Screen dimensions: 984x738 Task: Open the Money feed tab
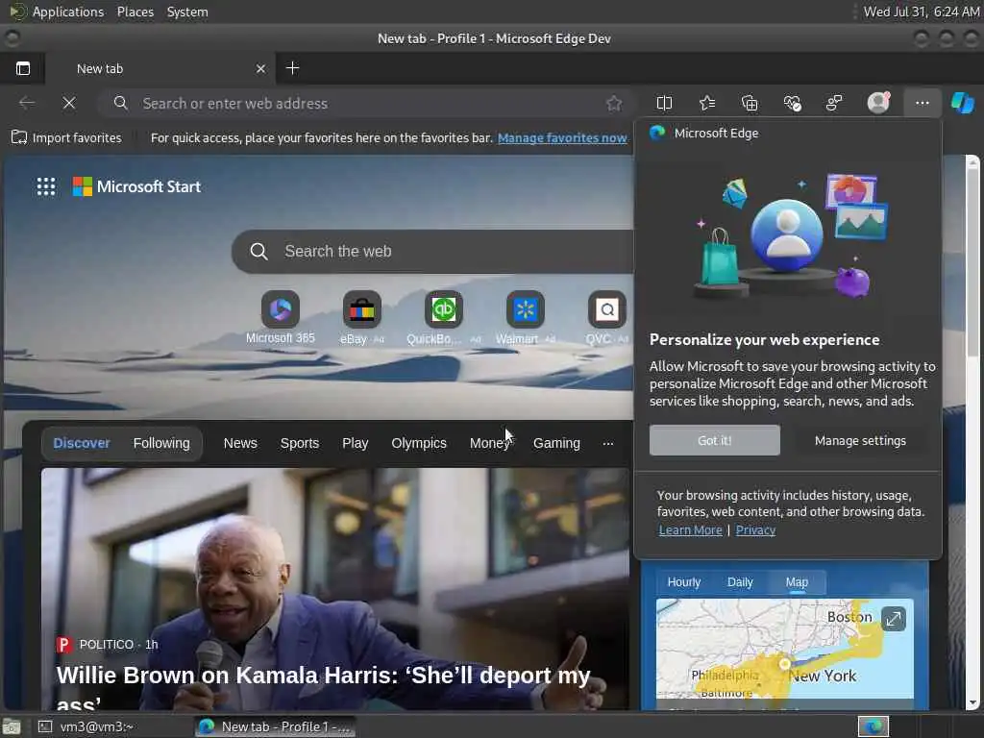click(490, 443)
